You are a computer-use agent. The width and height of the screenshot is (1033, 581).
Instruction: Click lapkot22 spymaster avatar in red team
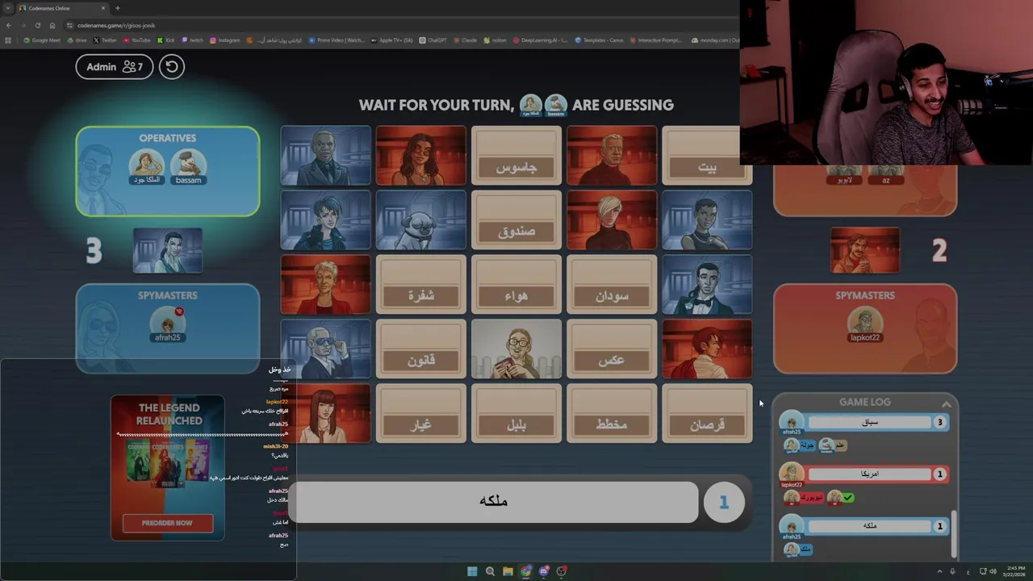pos(864,324)
